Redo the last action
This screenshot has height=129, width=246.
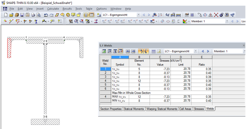click(51, 15)
